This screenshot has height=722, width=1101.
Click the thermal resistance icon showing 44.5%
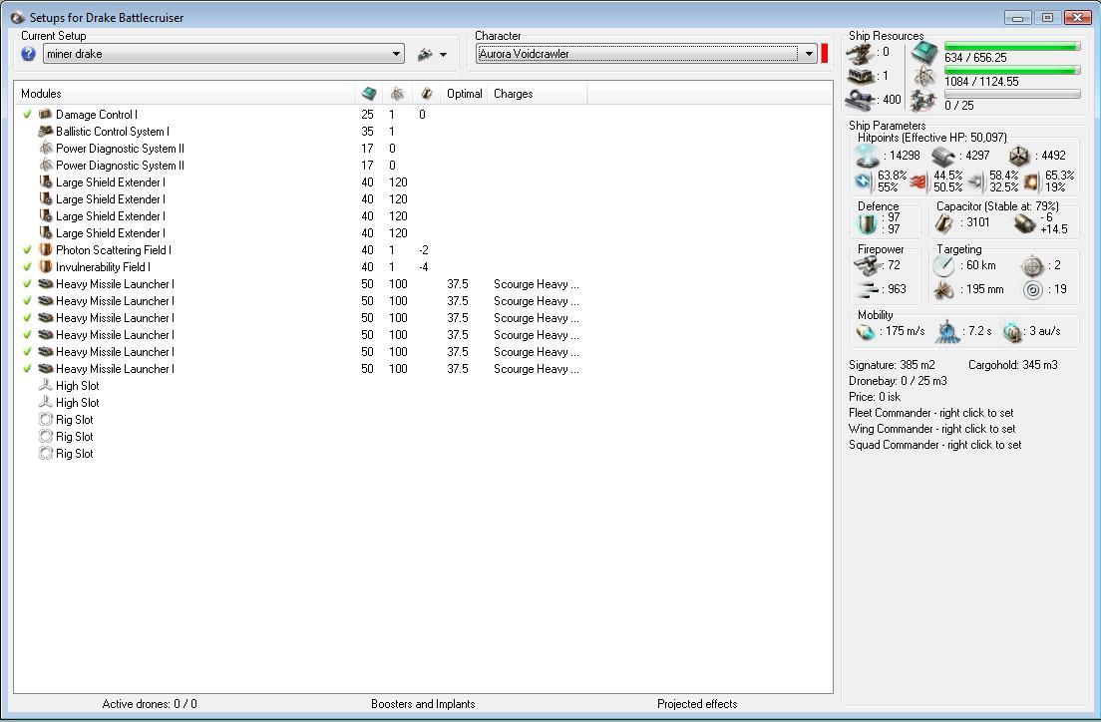coord(919,181)
